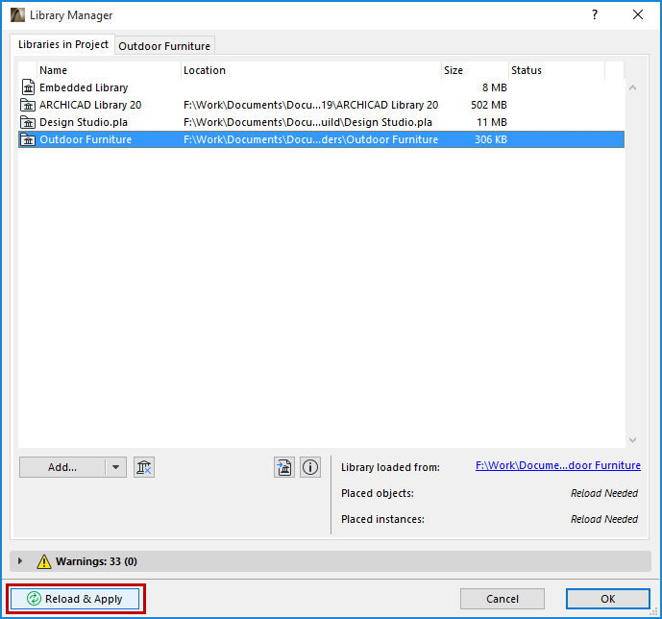This screenshot has height=619, width=662.
Task: Open the library loaded from path link
Action: point(558,465)
